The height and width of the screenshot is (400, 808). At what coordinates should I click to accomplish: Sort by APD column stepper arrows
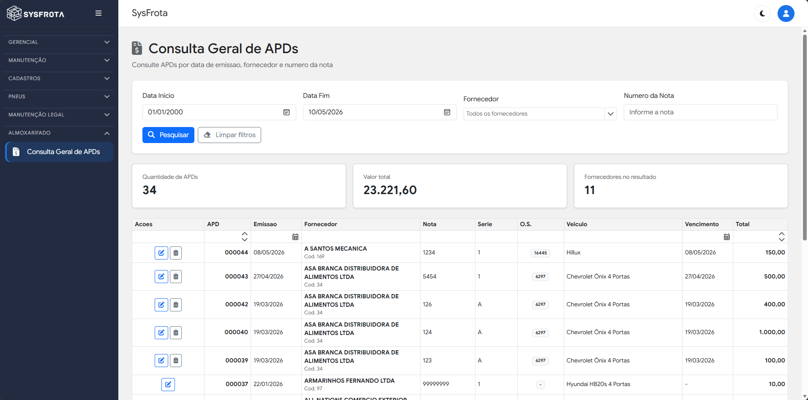point(245,237)
